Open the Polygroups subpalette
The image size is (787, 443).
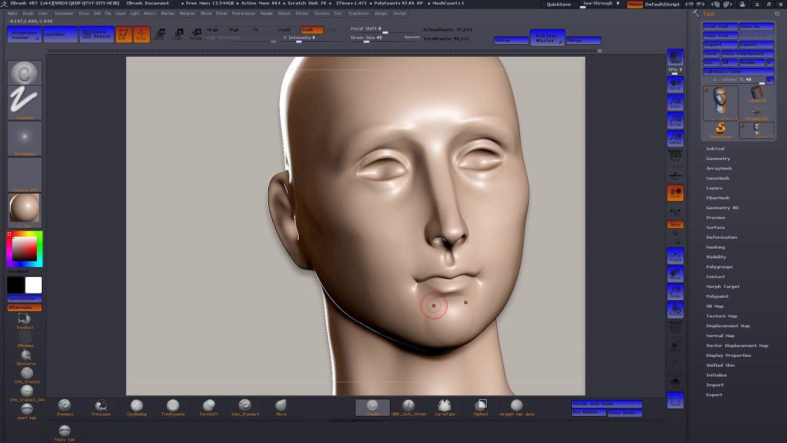click(x=719, y=266)
